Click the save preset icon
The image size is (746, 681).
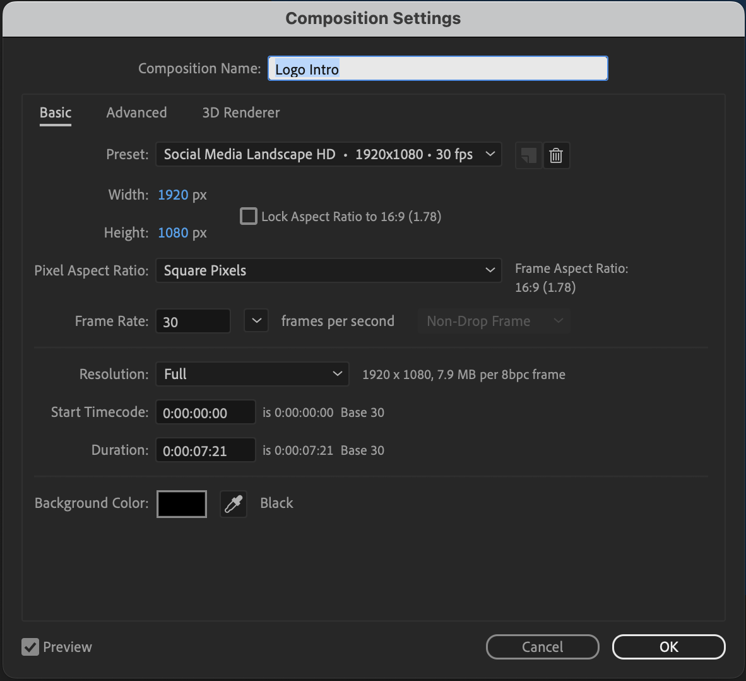click(x=528, y=155)
